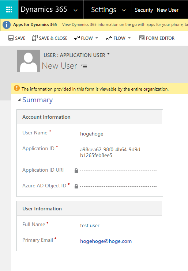Screen dimensions: 188x271
Task: Click the Form Editor icon
Action: pos(142,38)
